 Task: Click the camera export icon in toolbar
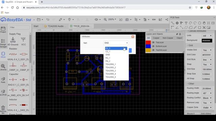(x=127, y=19)
